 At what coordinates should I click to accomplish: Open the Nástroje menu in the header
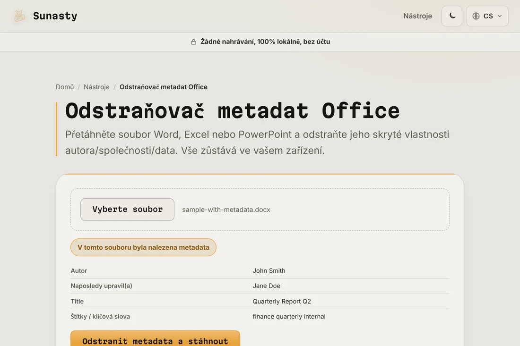(x=417, y=16)
